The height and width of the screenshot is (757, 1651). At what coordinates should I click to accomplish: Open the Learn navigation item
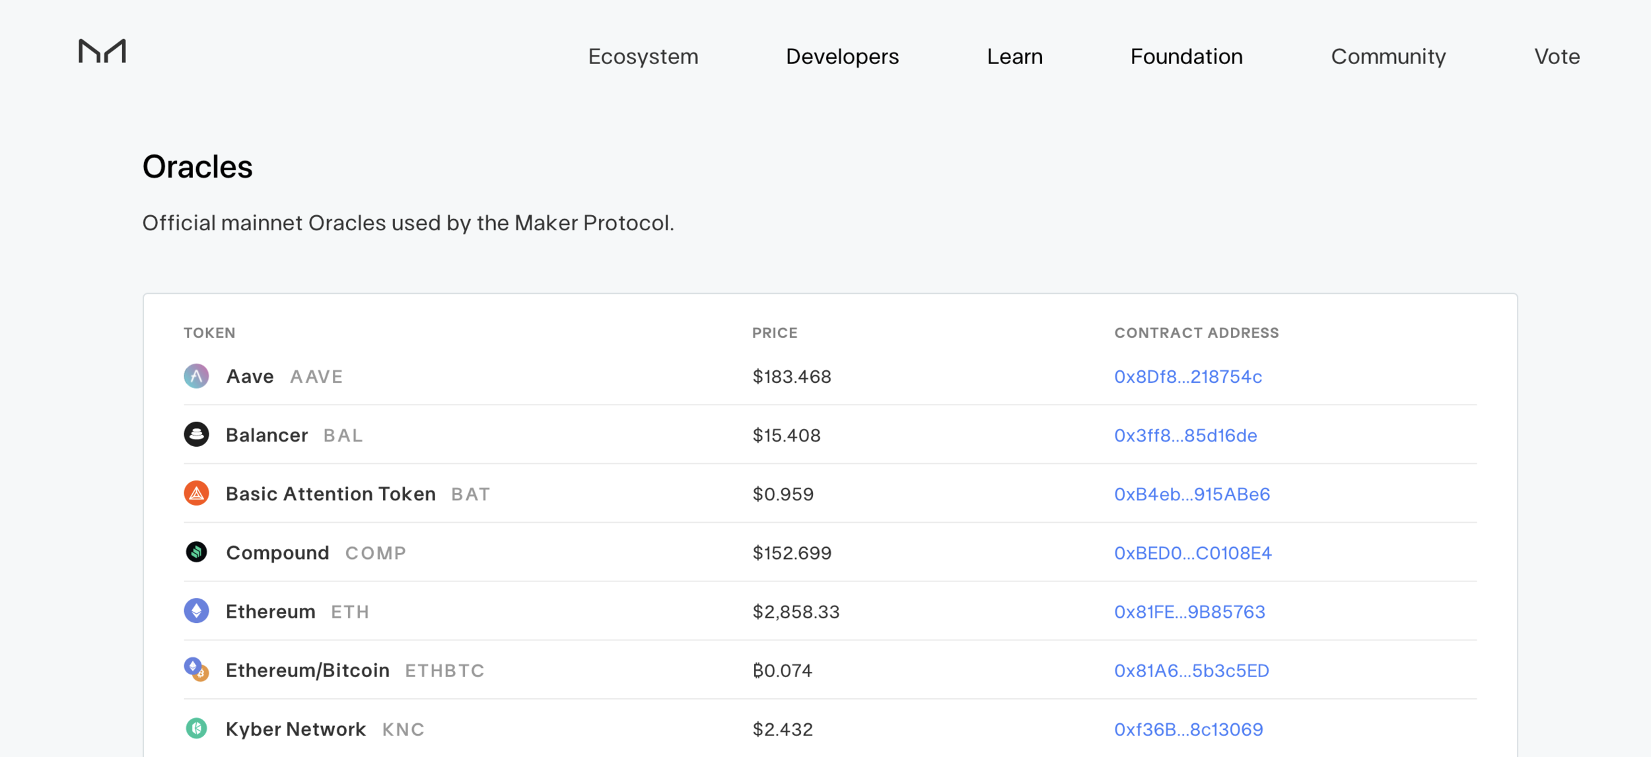coord(1014,57)
